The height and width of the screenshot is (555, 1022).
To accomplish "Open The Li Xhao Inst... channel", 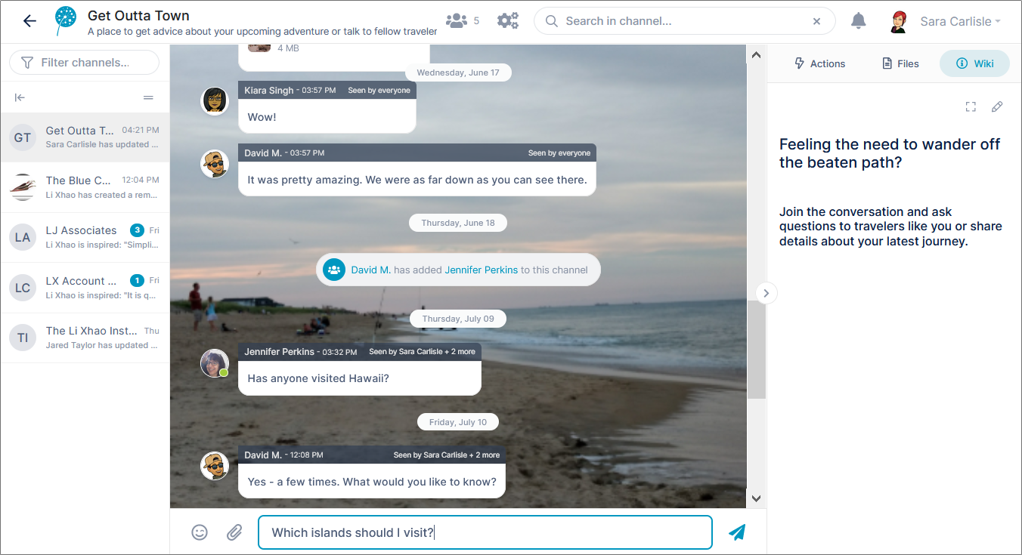I will pyautogui.click(x=85, y=338).
